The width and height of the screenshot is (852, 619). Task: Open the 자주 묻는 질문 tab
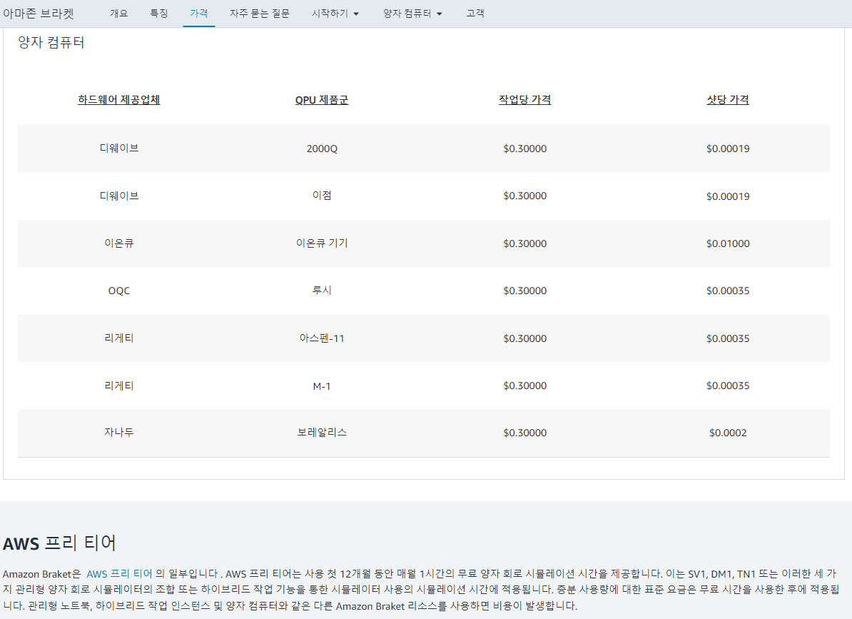[260, 13]
